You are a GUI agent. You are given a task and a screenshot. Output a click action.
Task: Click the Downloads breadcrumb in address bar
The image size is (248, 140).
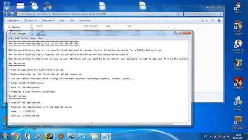[x=42, y=14]
